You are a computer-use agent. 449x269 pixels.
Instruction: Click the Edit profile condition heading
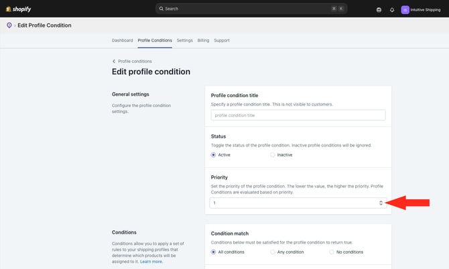click(x=151, y=72)
